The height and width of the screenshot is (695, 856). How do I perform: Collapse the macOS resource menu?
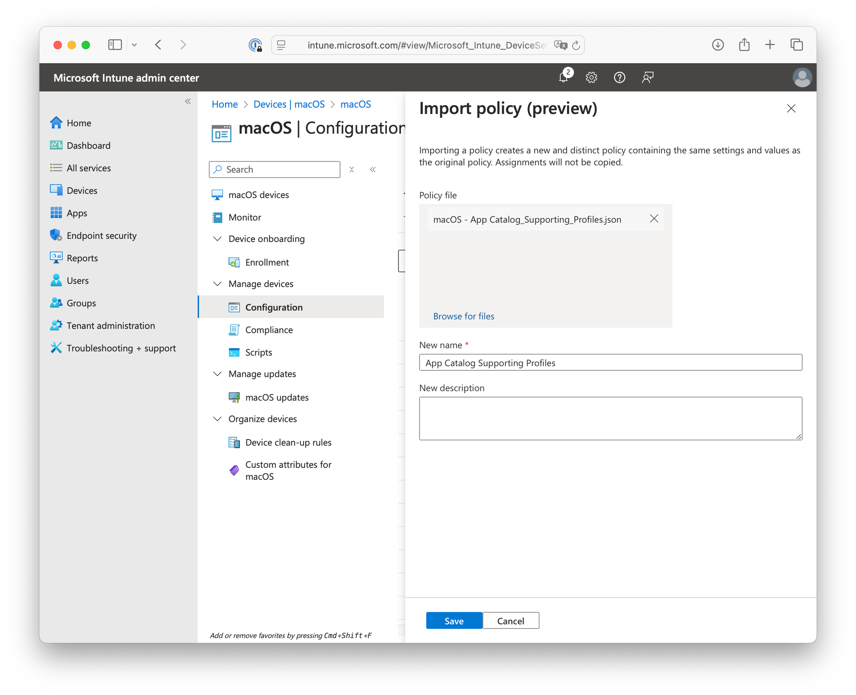point(373,169)
